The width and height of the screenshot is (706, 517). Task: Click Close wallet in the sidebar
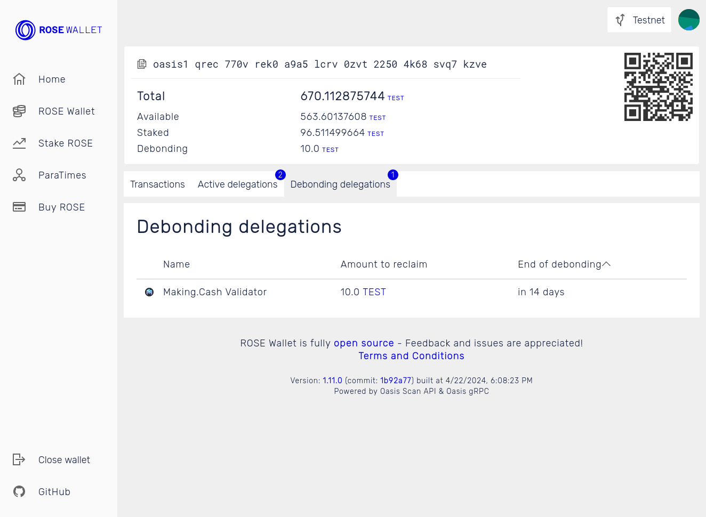point(64,459)
